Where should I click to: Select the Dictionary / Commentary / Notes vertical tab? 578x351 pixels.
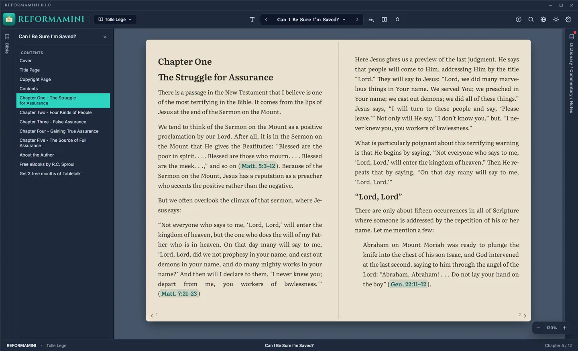click(x=572, y=78)
